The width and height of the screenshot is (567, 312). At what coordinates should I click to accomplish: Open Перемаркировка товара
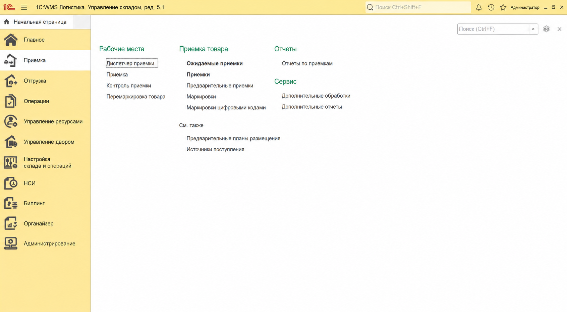pos(136,97)
